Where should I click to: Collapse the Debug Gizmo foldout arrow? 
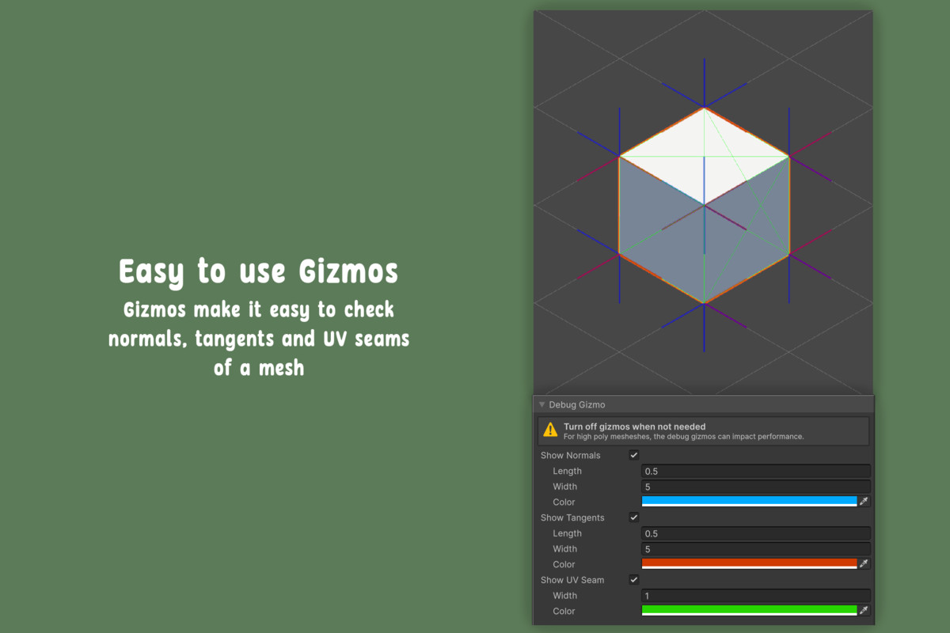tap(542, 404)
